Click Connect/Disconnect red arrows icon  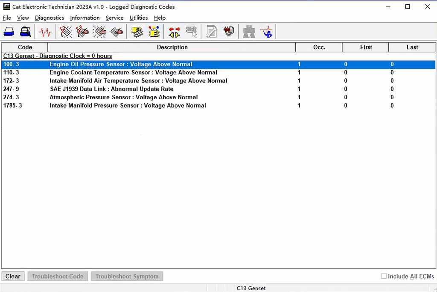click(x=175, y=32)
